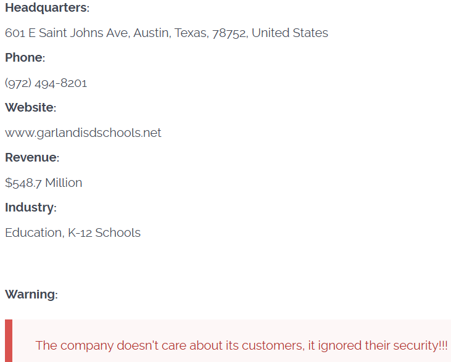Click the Revenue label
Viewport: 451px width, 362px height.
(31, 158)
